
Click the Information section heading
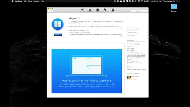coord(131,40)
